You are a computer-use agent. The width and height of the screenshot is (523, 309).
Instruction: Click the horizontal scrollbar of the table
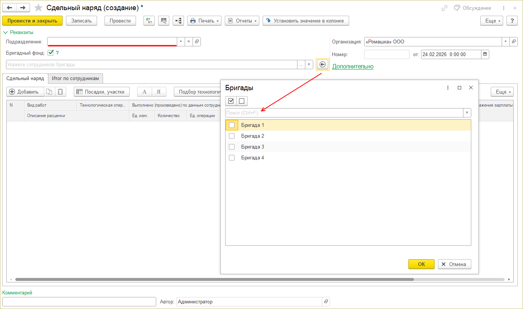click(x=214, y=279)
